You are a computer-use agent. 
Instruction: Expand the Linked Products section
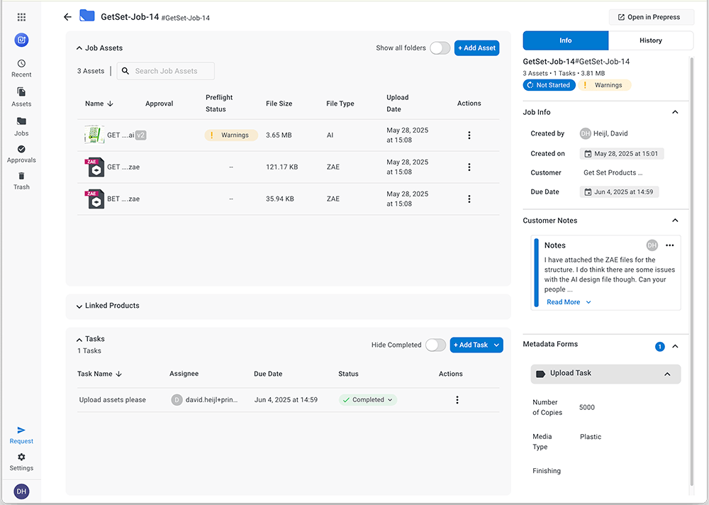tap(79, 306)
